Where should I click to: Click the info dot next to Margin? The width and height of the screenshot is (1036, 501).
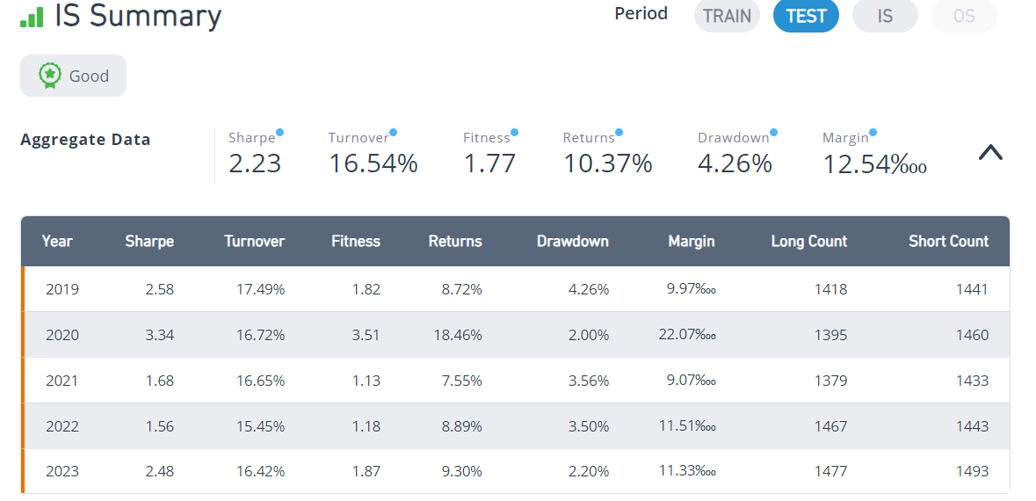point(873,132)
